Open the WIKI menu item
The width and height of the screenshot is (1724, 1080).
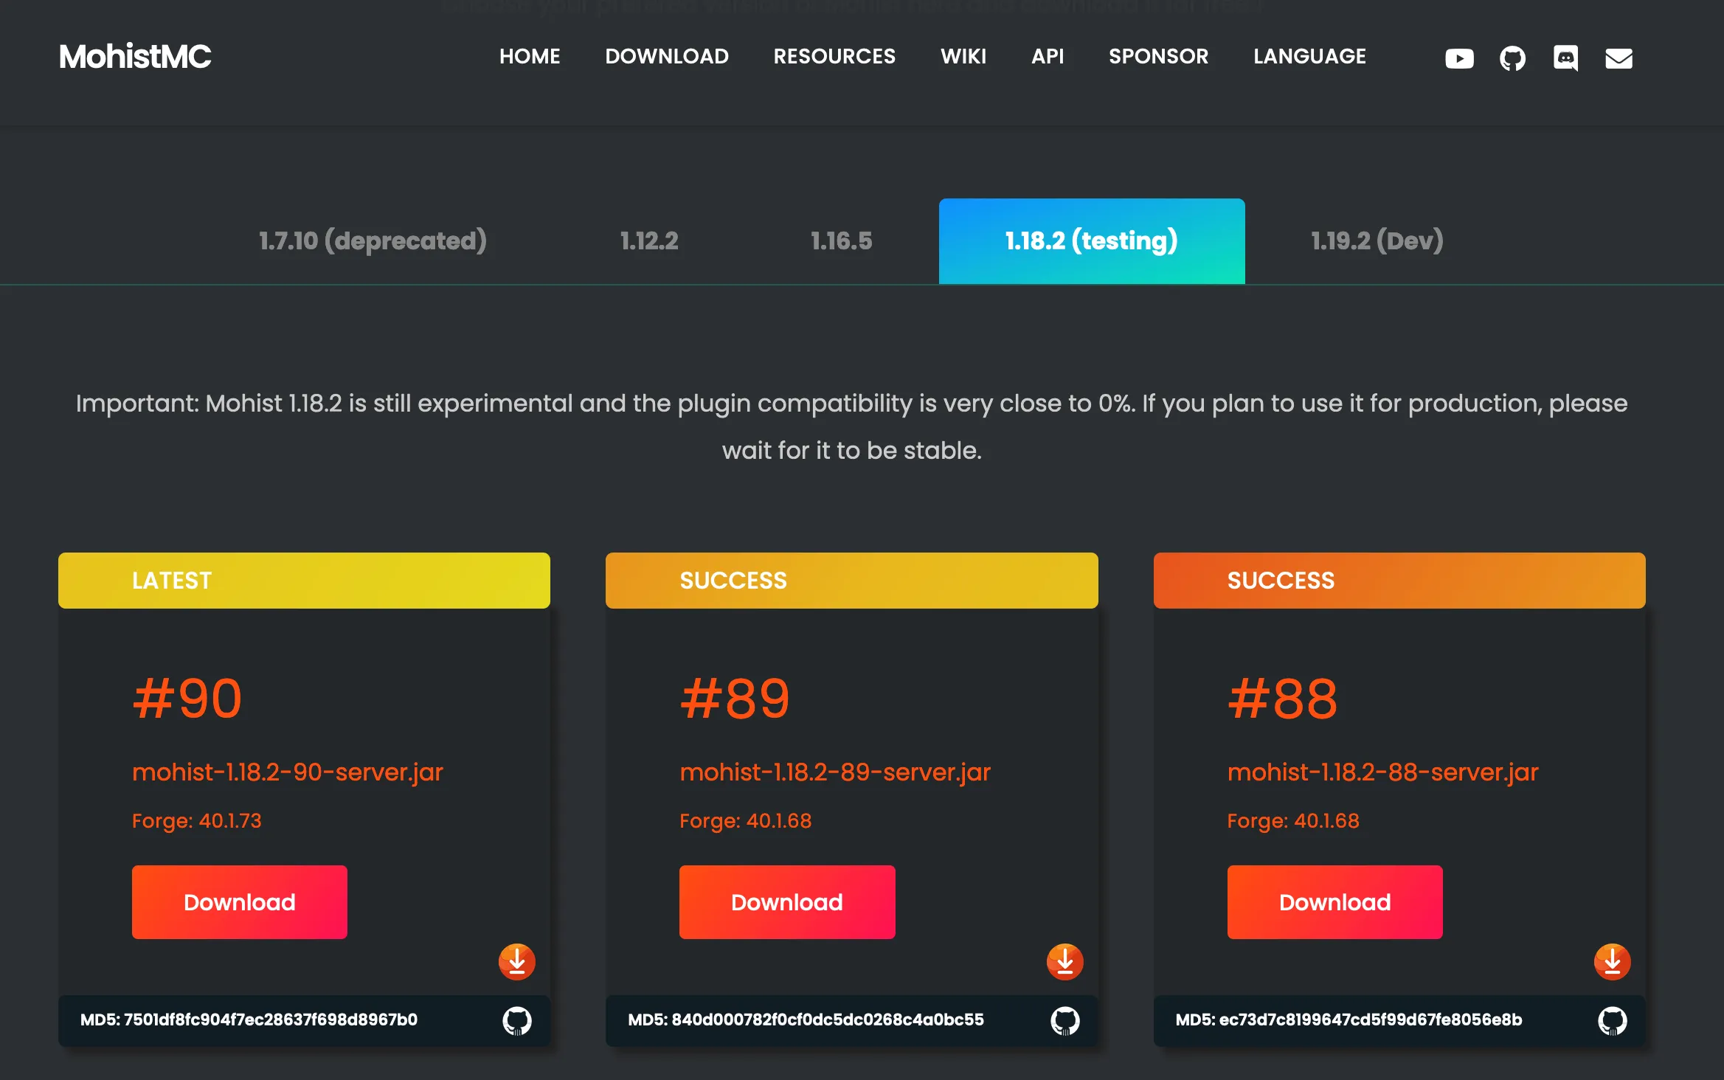(963, 56)
